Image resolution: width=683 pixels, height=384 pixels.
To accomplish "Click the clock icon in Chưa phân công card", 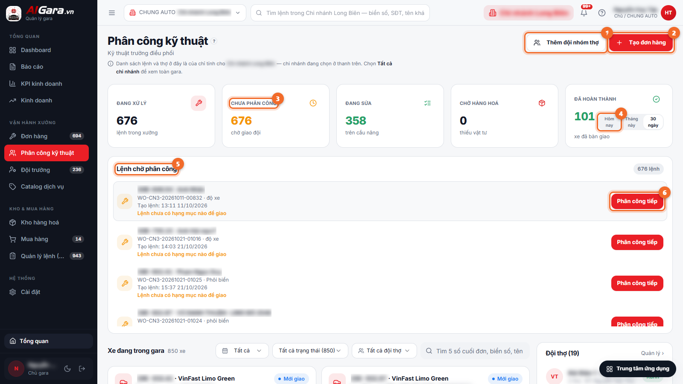I will pyautogui.click(x=313, y=103).
